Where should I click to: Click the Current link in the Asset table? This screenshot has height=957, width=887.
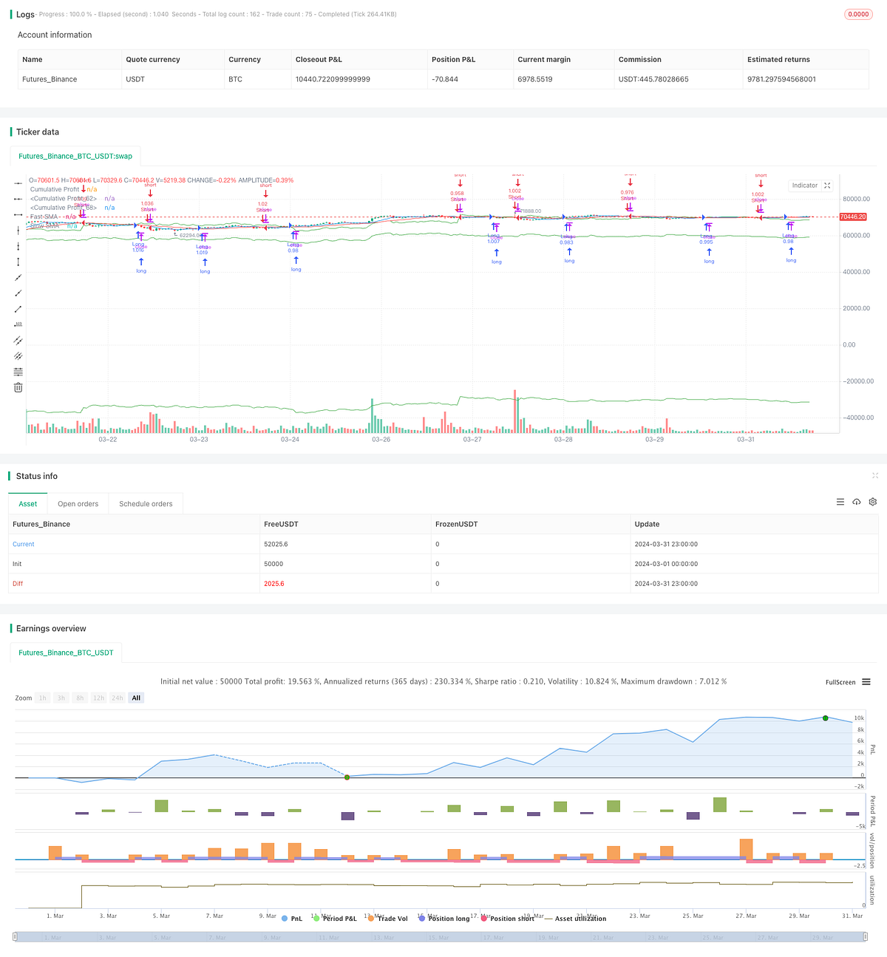pos(23,544)
